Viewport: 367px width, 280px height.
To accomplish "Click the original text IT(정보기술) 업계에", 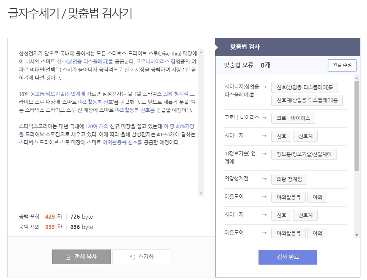I will click(x=240, y=157).
